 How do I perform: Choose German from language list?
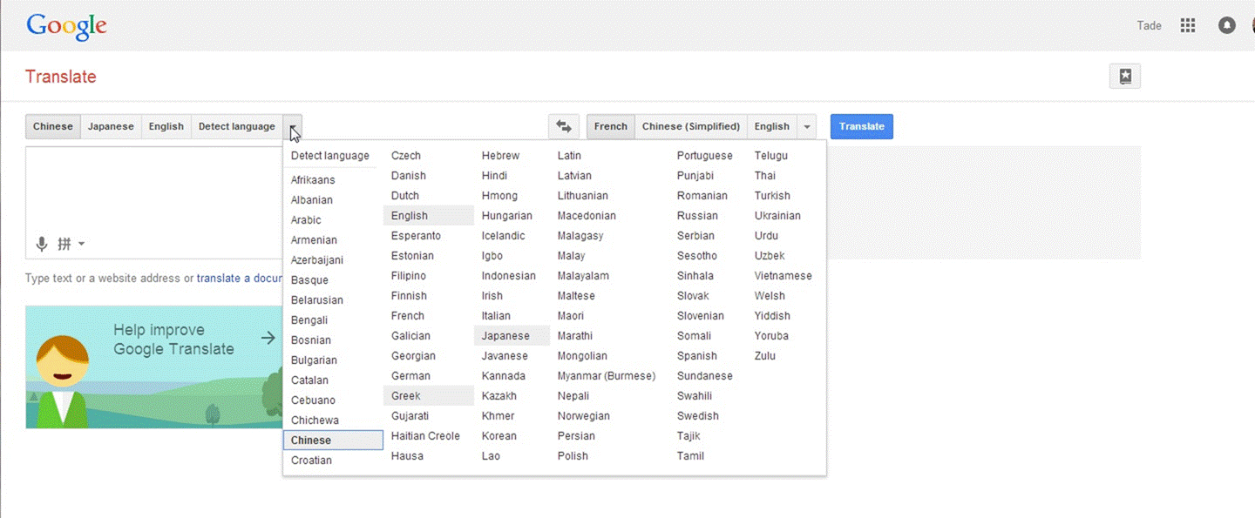(410, 376)
